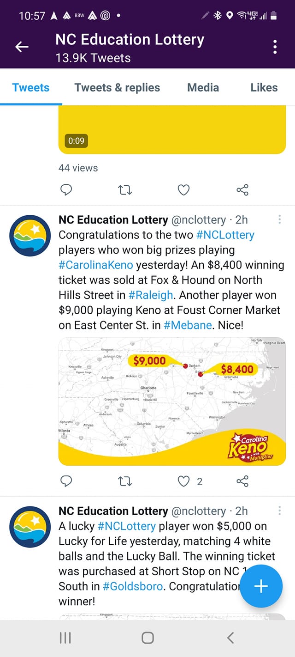Image resolution: width=295 pixels, height=657 pixels.
Task: Reply to the Carolina Keno tweet
Action: click(66, 481)
